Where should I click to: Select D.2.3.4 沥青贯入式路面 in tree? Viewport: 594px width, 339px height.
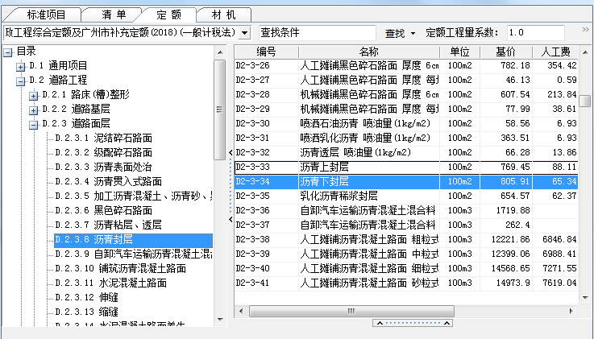(x=108, y=182)
